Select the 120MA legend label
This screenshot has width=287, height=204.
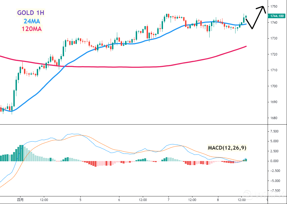[32, 29]
